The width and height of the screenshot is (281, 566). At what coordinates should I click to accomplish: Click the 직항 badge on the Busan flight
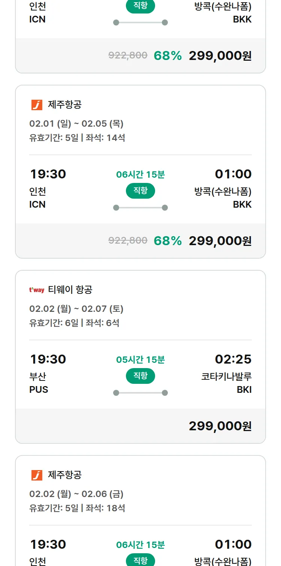140,376
